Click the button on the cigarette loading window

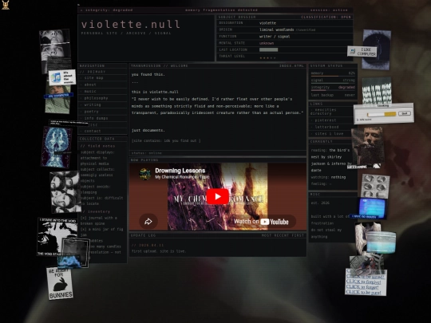pyautogui.click(x=405, y=113)
